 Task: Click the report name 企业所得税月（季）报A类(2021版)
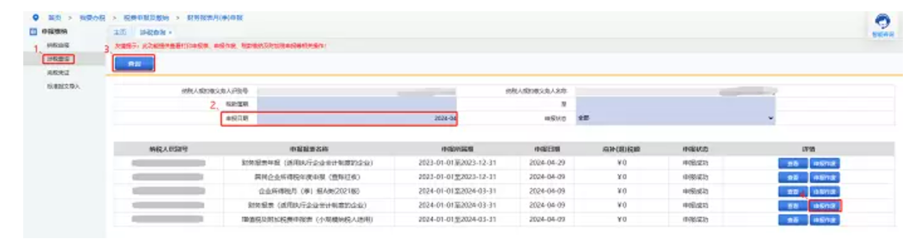click(x=308, y=191)
